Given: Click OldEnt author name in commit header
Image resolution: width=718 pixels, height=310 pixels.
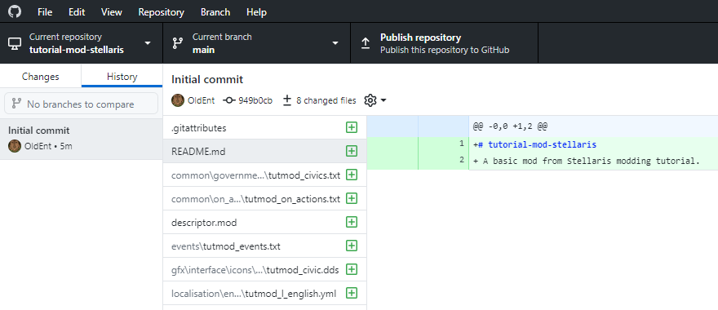Looking at the screenshot, I should tap(201, 100).
